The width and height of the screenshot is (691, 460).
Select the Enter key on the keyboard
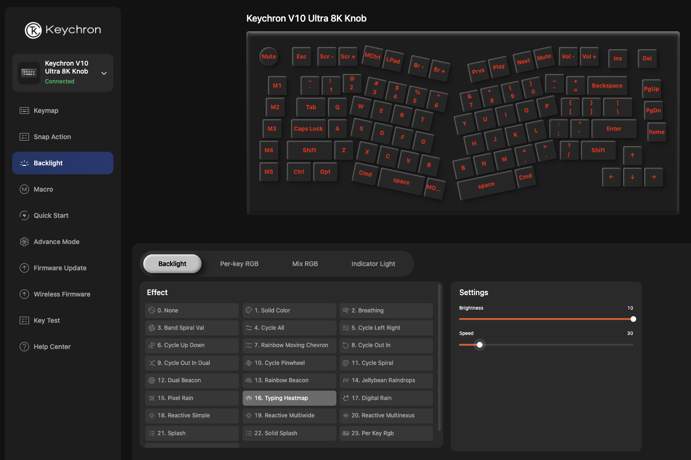[614, 129]
